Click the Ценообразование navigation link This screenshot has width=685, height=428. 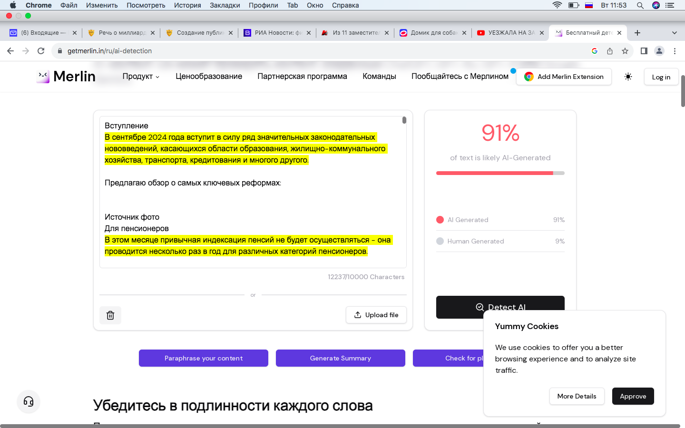[x=209, y=77]
